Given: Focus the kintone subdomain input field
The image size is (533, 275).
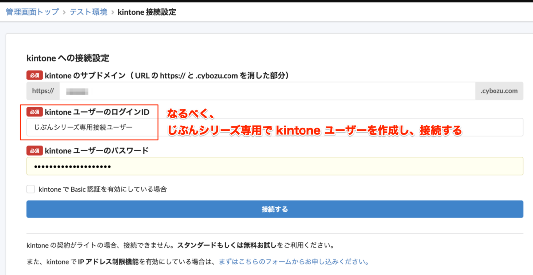Looking at the screenshot, I should 266,91.
